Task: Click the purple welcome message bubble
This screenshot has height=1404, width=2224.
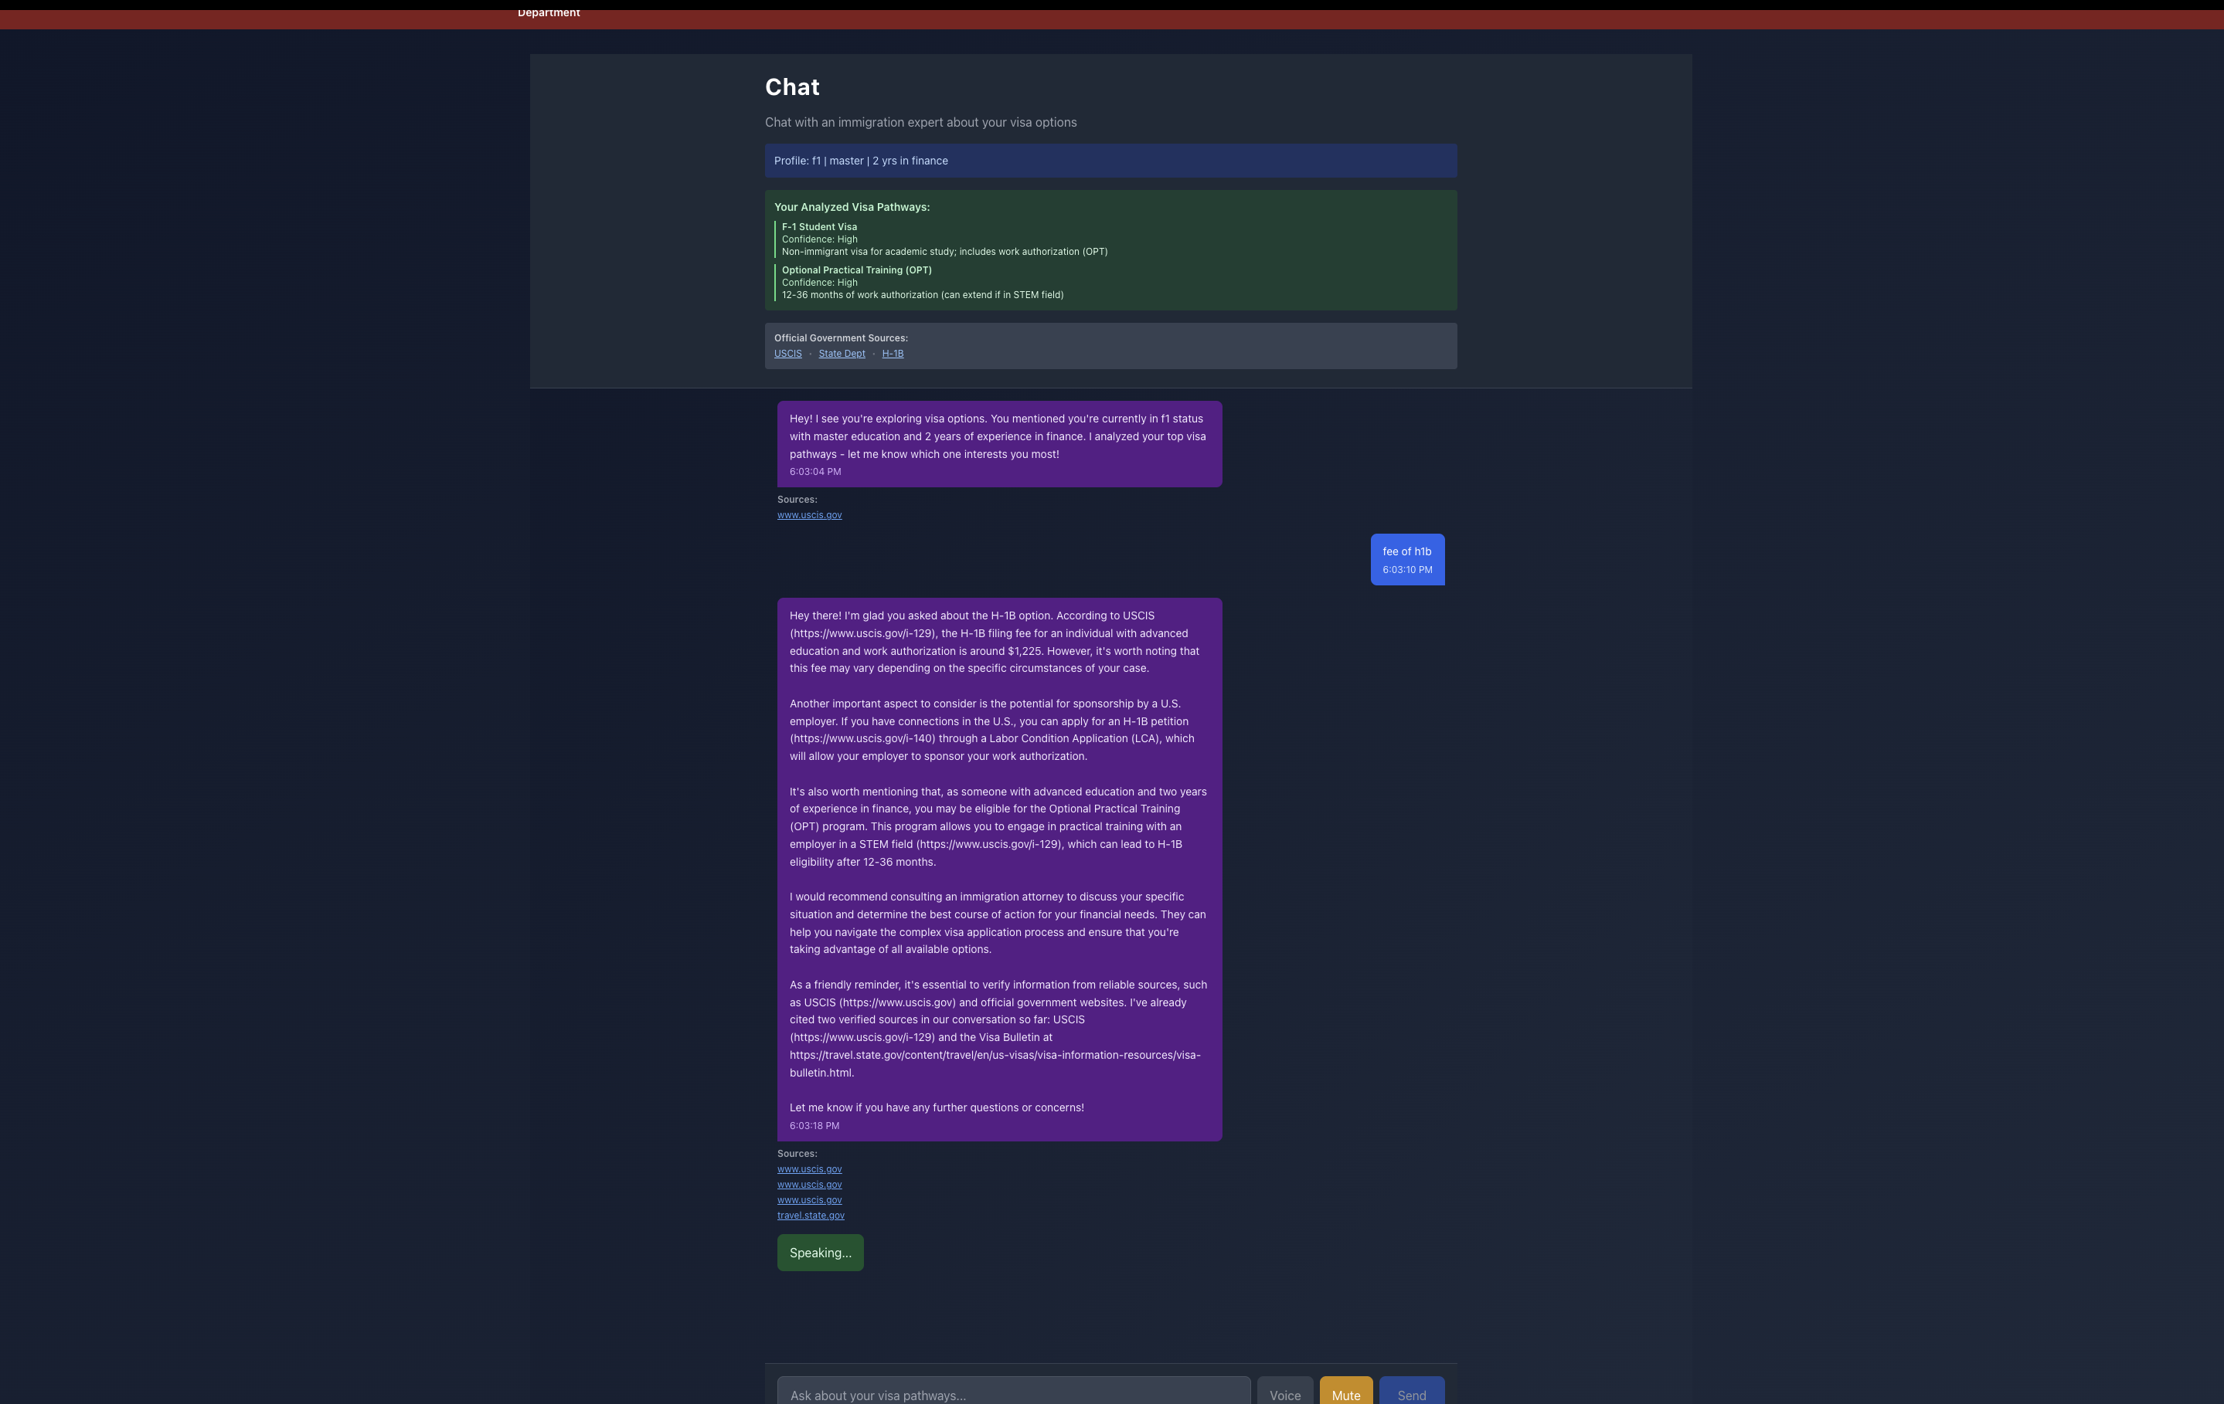Action: [998, 444]
